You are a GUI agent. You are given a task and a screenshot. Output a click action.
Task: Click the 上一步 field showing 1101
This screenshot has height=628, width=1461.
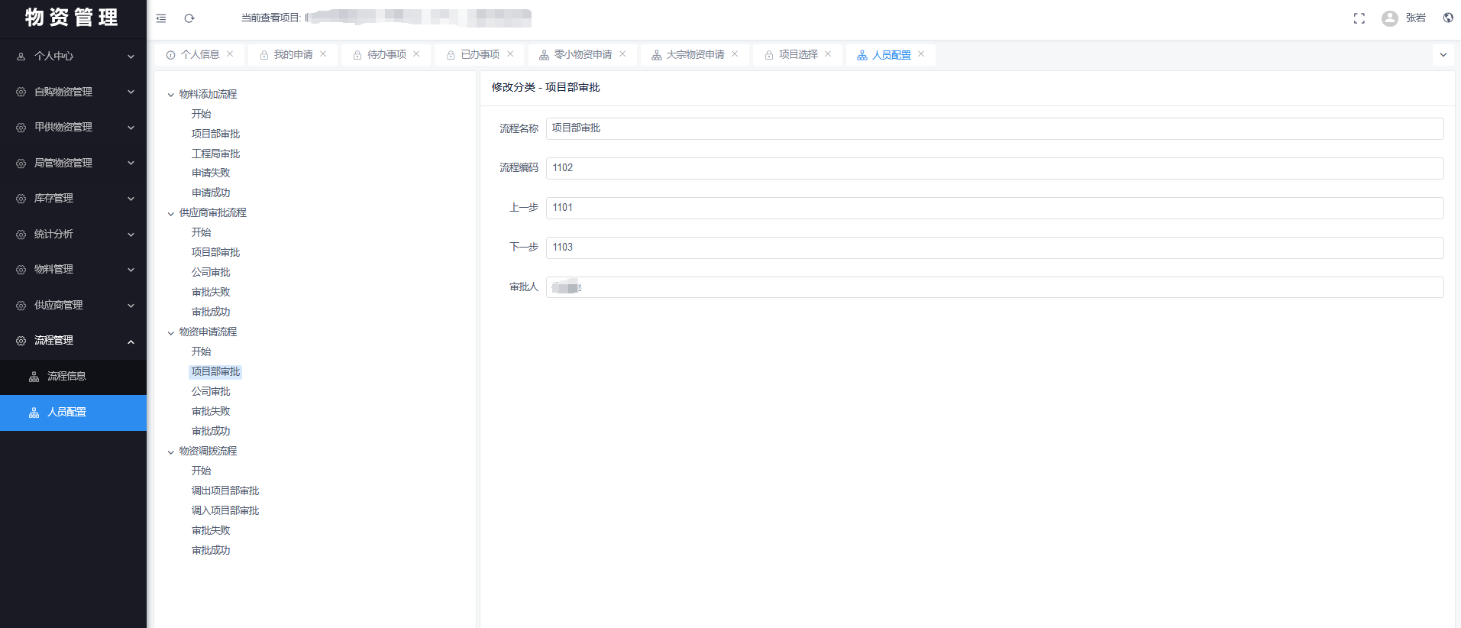point(994,208)
